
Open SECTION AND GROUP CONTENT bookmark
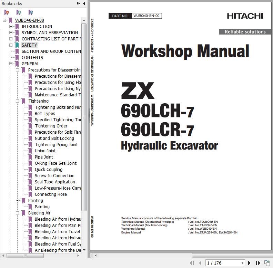pos(51,51)
